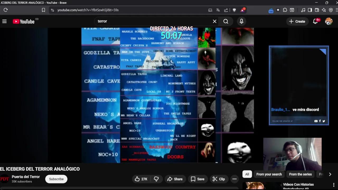This screenshot has width=338, height=190.
Task: Click the address bar URL
Action: click(88, 10)
